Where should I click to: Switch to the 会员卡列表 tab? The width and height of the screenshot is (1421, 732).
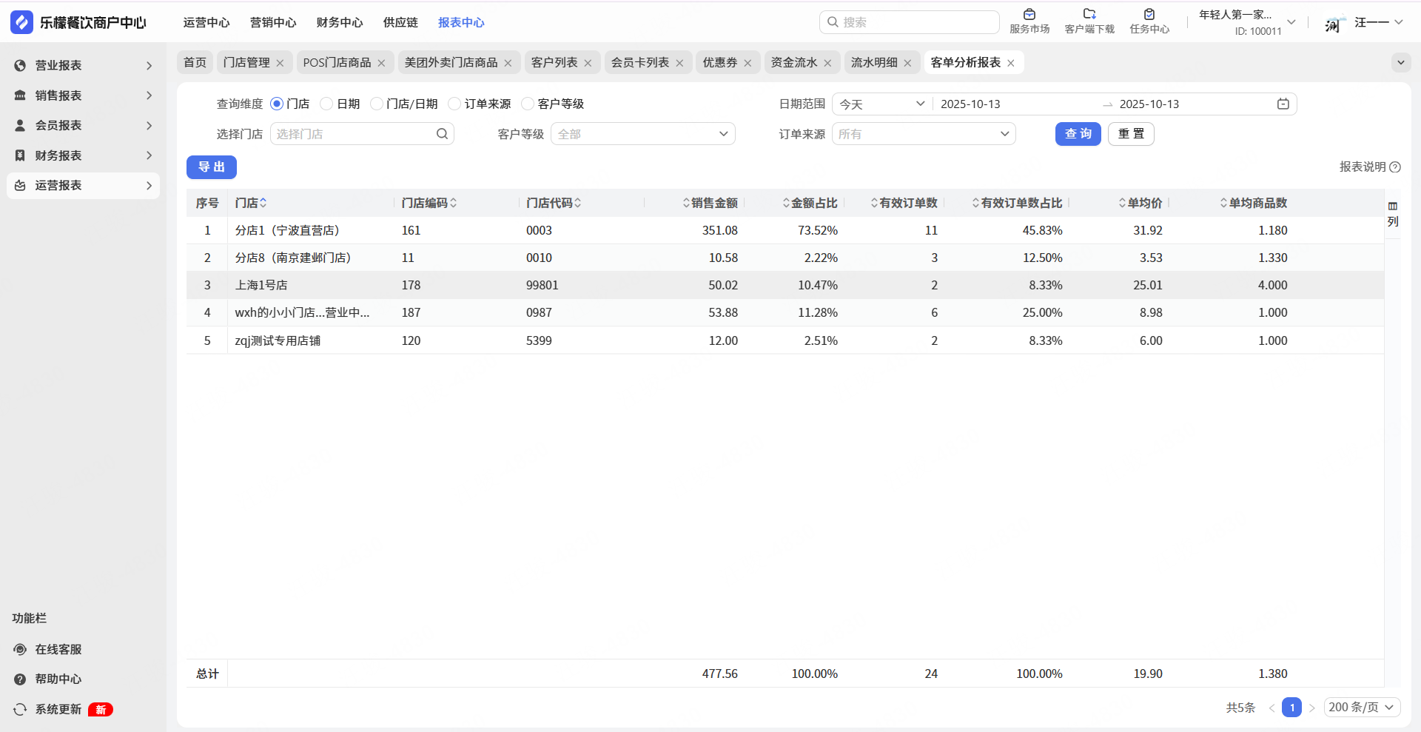[x=639, y=63]
